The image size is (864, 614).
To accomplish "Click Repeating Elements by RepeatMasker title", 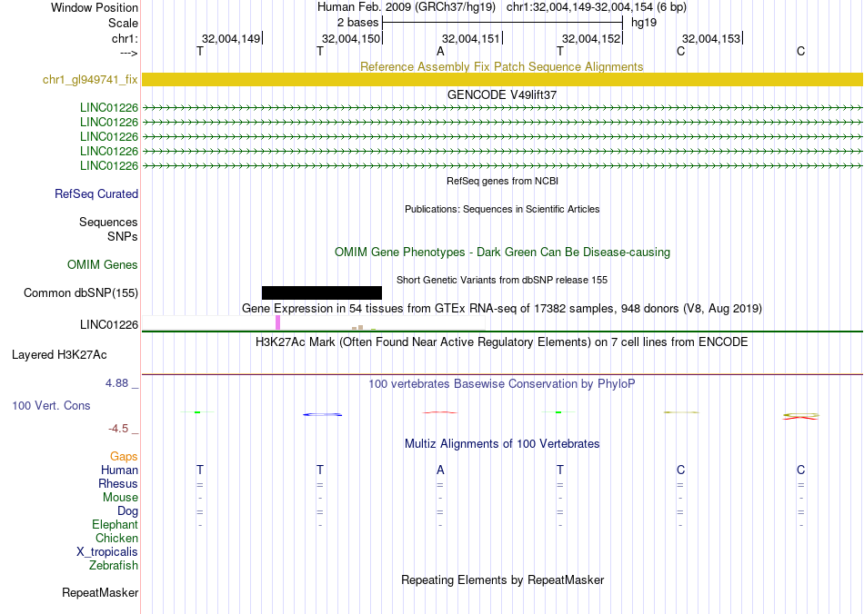I will point(503,579).
